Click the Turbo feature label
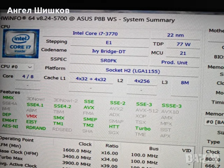The height and width of the screenshot is (168, 224). (143, 128)
